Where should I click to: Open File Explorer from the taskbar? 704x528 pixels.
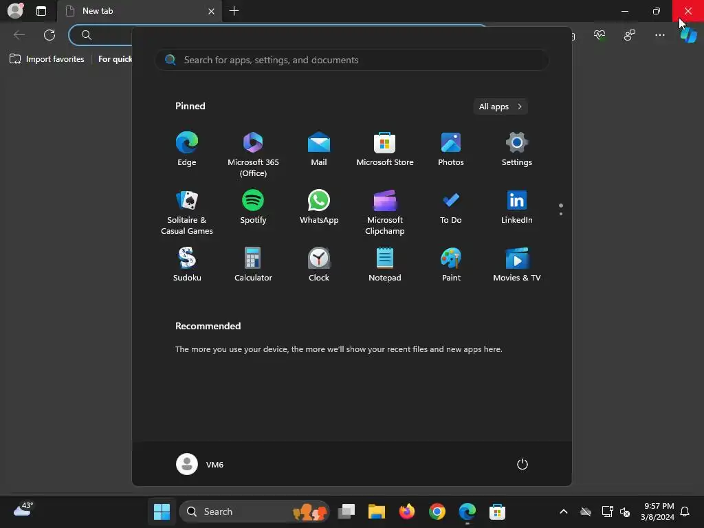point(376,511)
